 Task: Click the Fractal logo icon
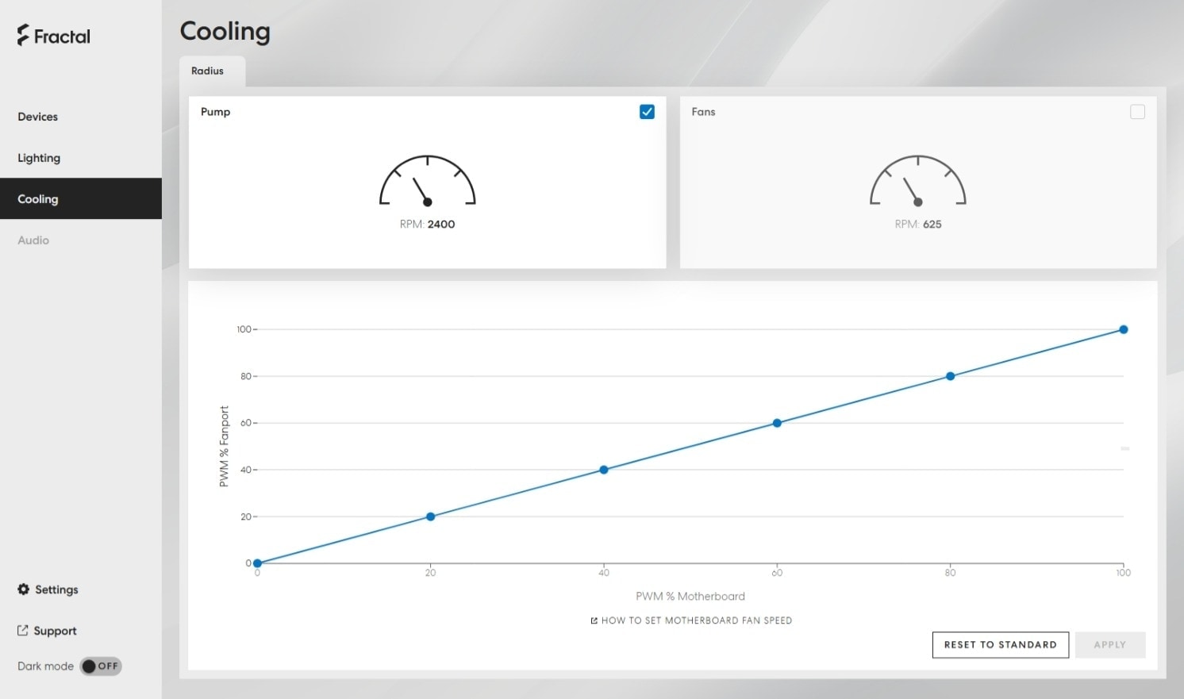pyautogui.click(x=23, y=35)
